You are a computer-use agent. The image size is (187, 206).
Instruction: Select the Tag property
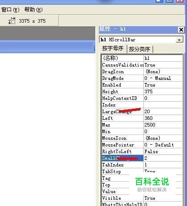116,178
